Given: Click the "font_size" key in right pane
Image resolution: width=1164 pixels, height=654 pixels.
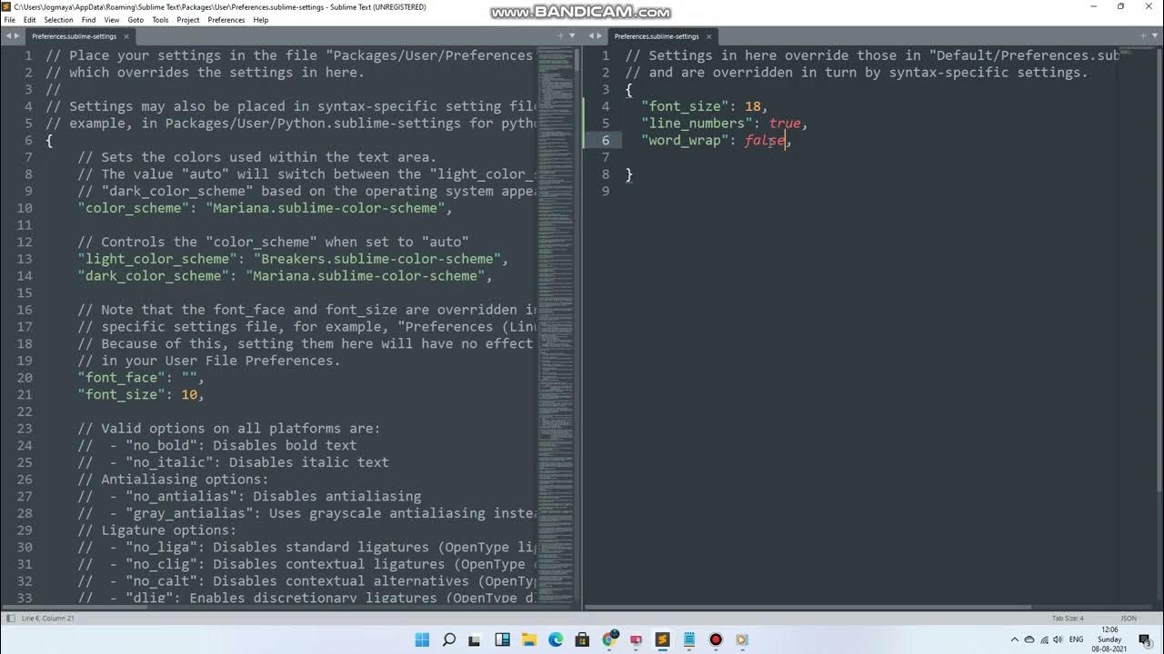Looking at the screenshot, I should 685,106.
